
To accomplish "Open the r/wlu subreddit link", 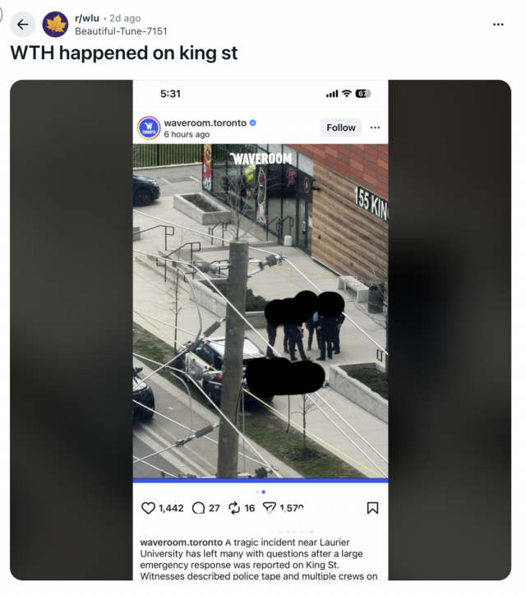I will point(87,18).
